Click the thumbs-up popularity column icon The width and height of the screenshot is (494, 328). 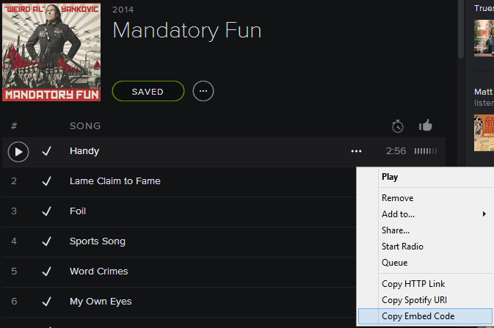pos(426,125)
